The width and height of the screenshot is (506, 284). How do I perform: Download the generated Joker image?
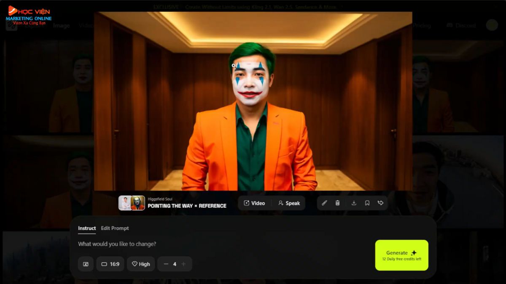pos(354,203)
